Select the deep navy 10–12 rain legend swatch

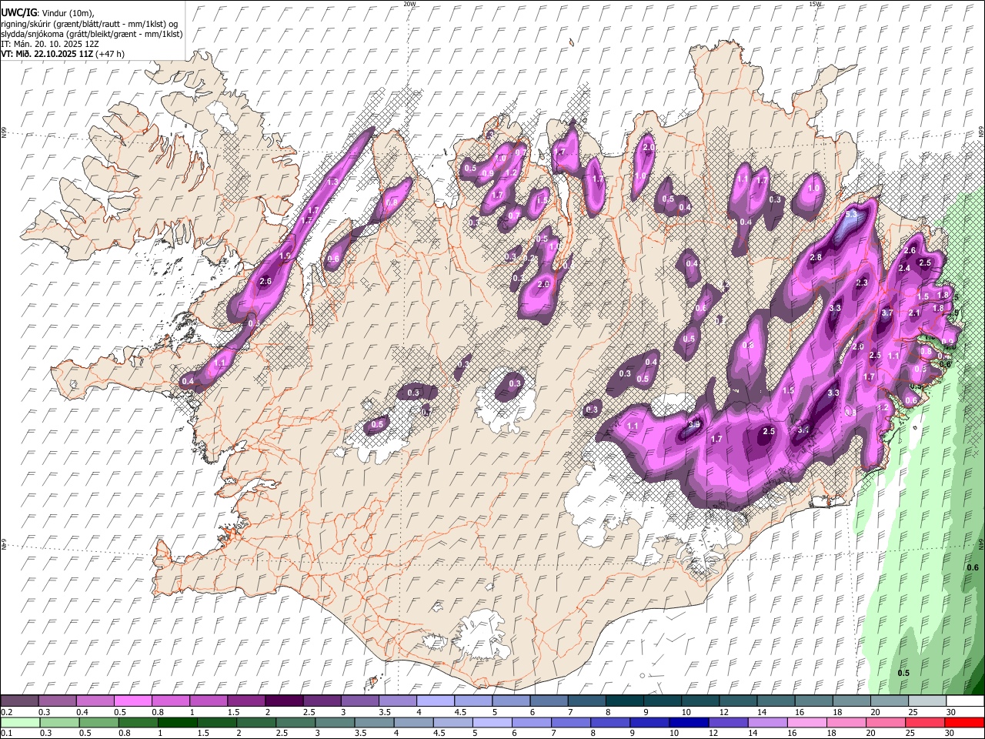690,723
